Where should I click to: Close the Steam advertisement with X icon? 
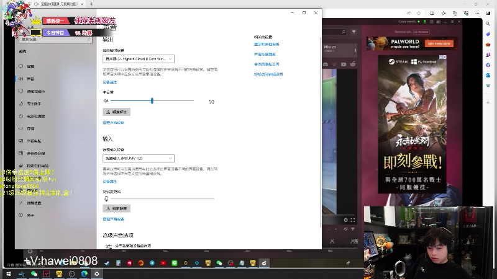443,57
